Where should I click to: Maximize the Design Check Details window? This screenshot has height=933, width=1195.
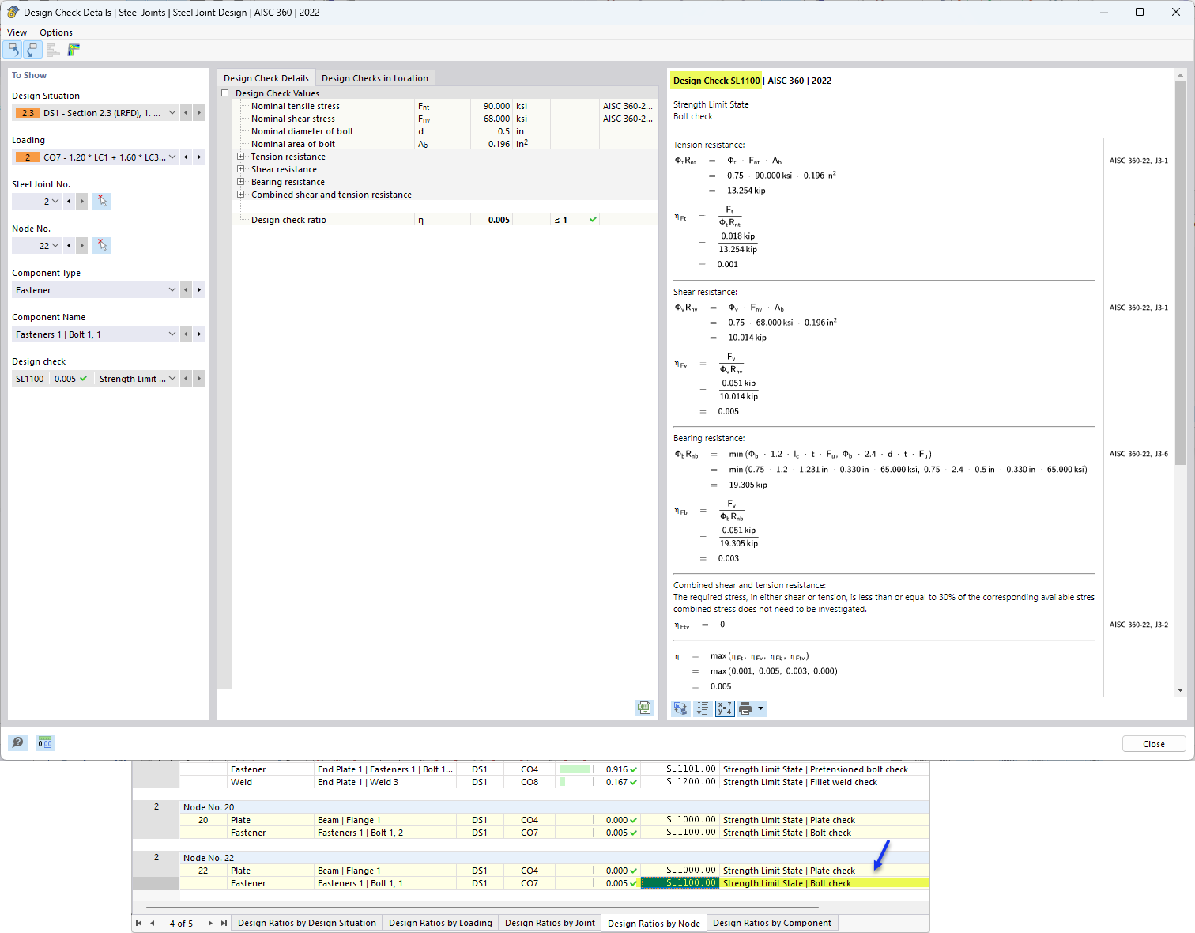pyautogui.click(x=1140, y=12)
